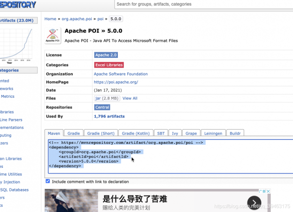Switch to the Gradle tab
The width and height of the screenshot is (293, 212).
coord(73,133)
